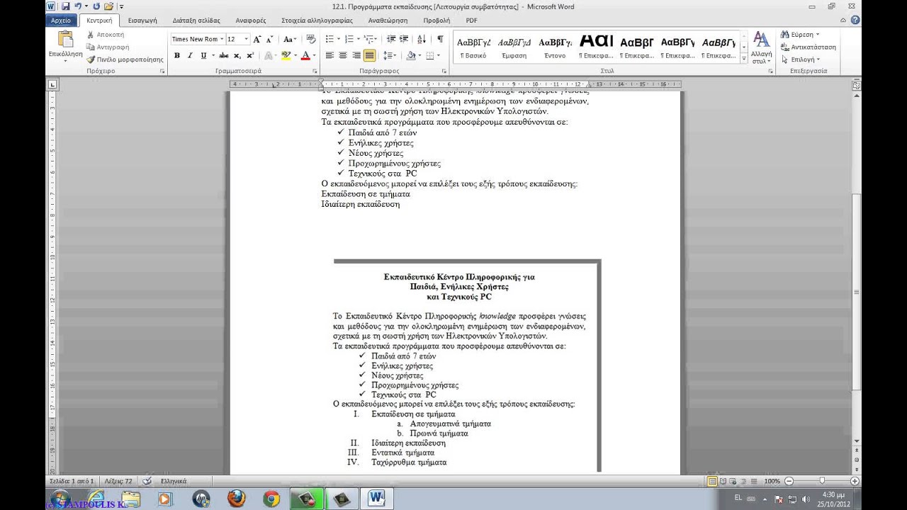Click the Increase Indent icon
Screen dimensions: 907x510
pos(404,39)
